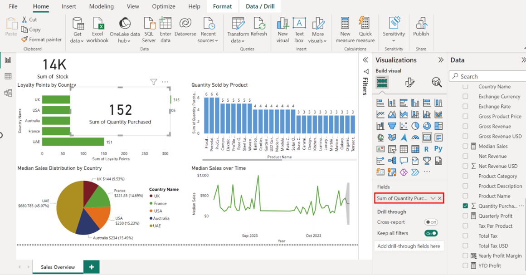Open the Enter data tool

click(x=166, y=30)
